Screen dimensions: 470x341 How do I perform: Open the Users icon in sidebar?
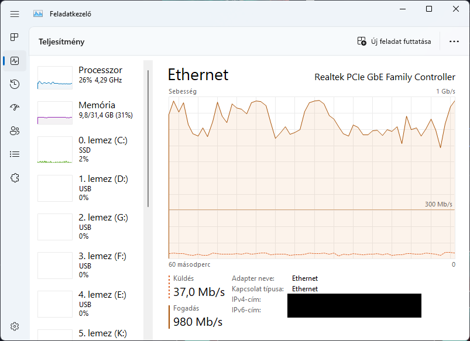pos(15,130)
